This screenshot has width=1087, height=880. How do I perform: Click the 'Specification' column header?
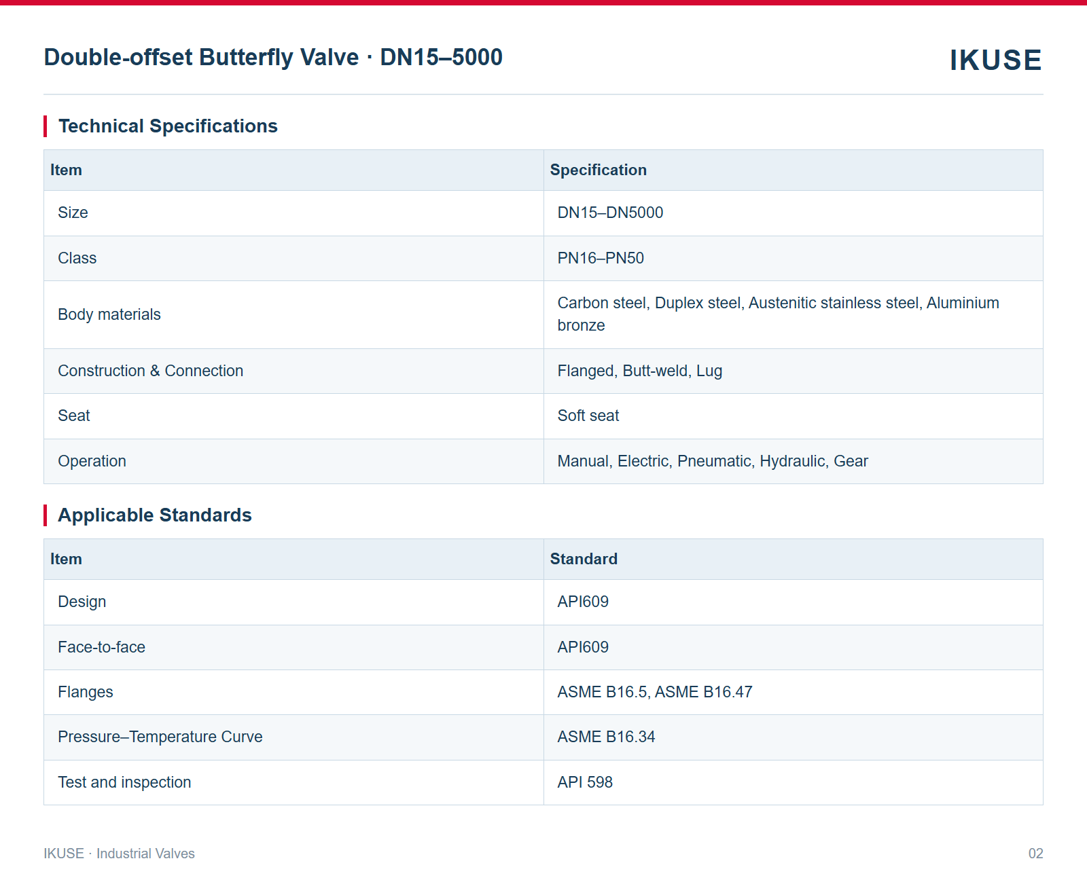coord(598,170)
